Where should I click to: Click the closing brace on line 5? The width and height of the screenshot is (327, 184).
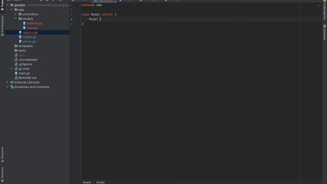coord(83,24)
